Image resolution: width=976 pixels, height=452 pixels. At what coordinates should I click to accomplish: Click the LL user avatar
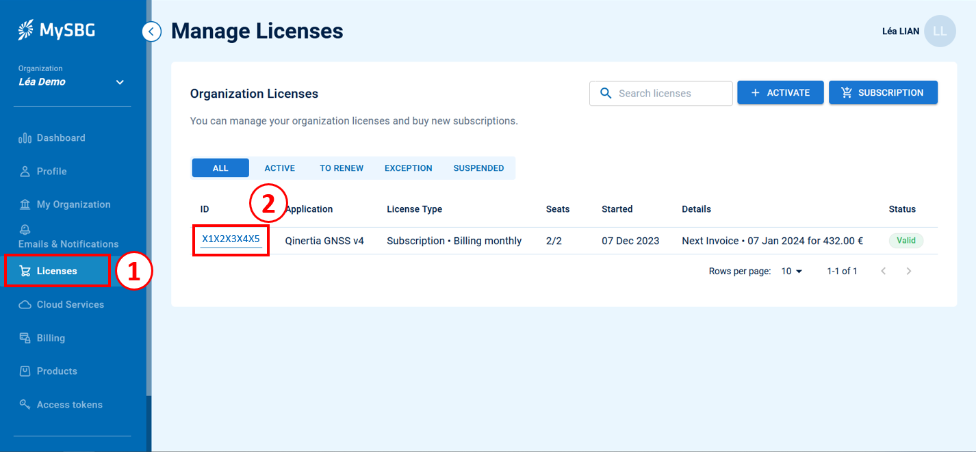(x=939, y=31)
